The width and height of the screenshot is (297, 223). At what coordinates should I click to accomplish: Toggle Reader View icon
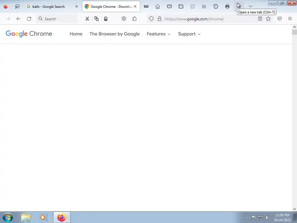pos(260,19)
